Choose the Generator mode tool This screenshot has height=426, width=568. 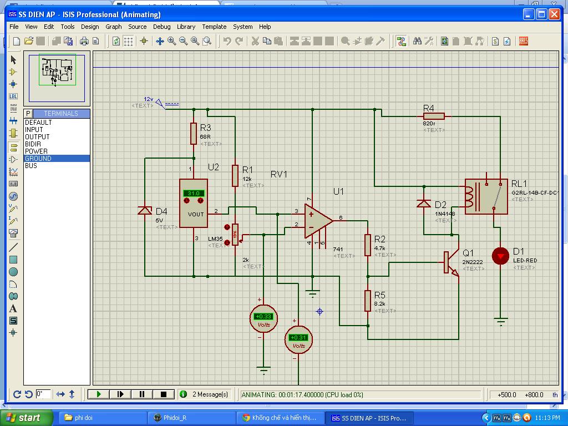13,196
